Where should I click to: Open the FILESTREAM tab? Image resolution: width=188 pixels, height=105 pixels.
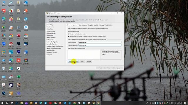pos(108,25)
